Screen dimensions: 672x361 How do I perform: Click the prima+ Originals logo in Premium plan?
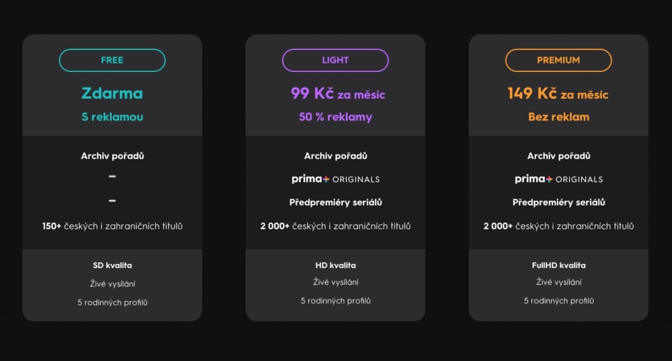coord(559,179)
